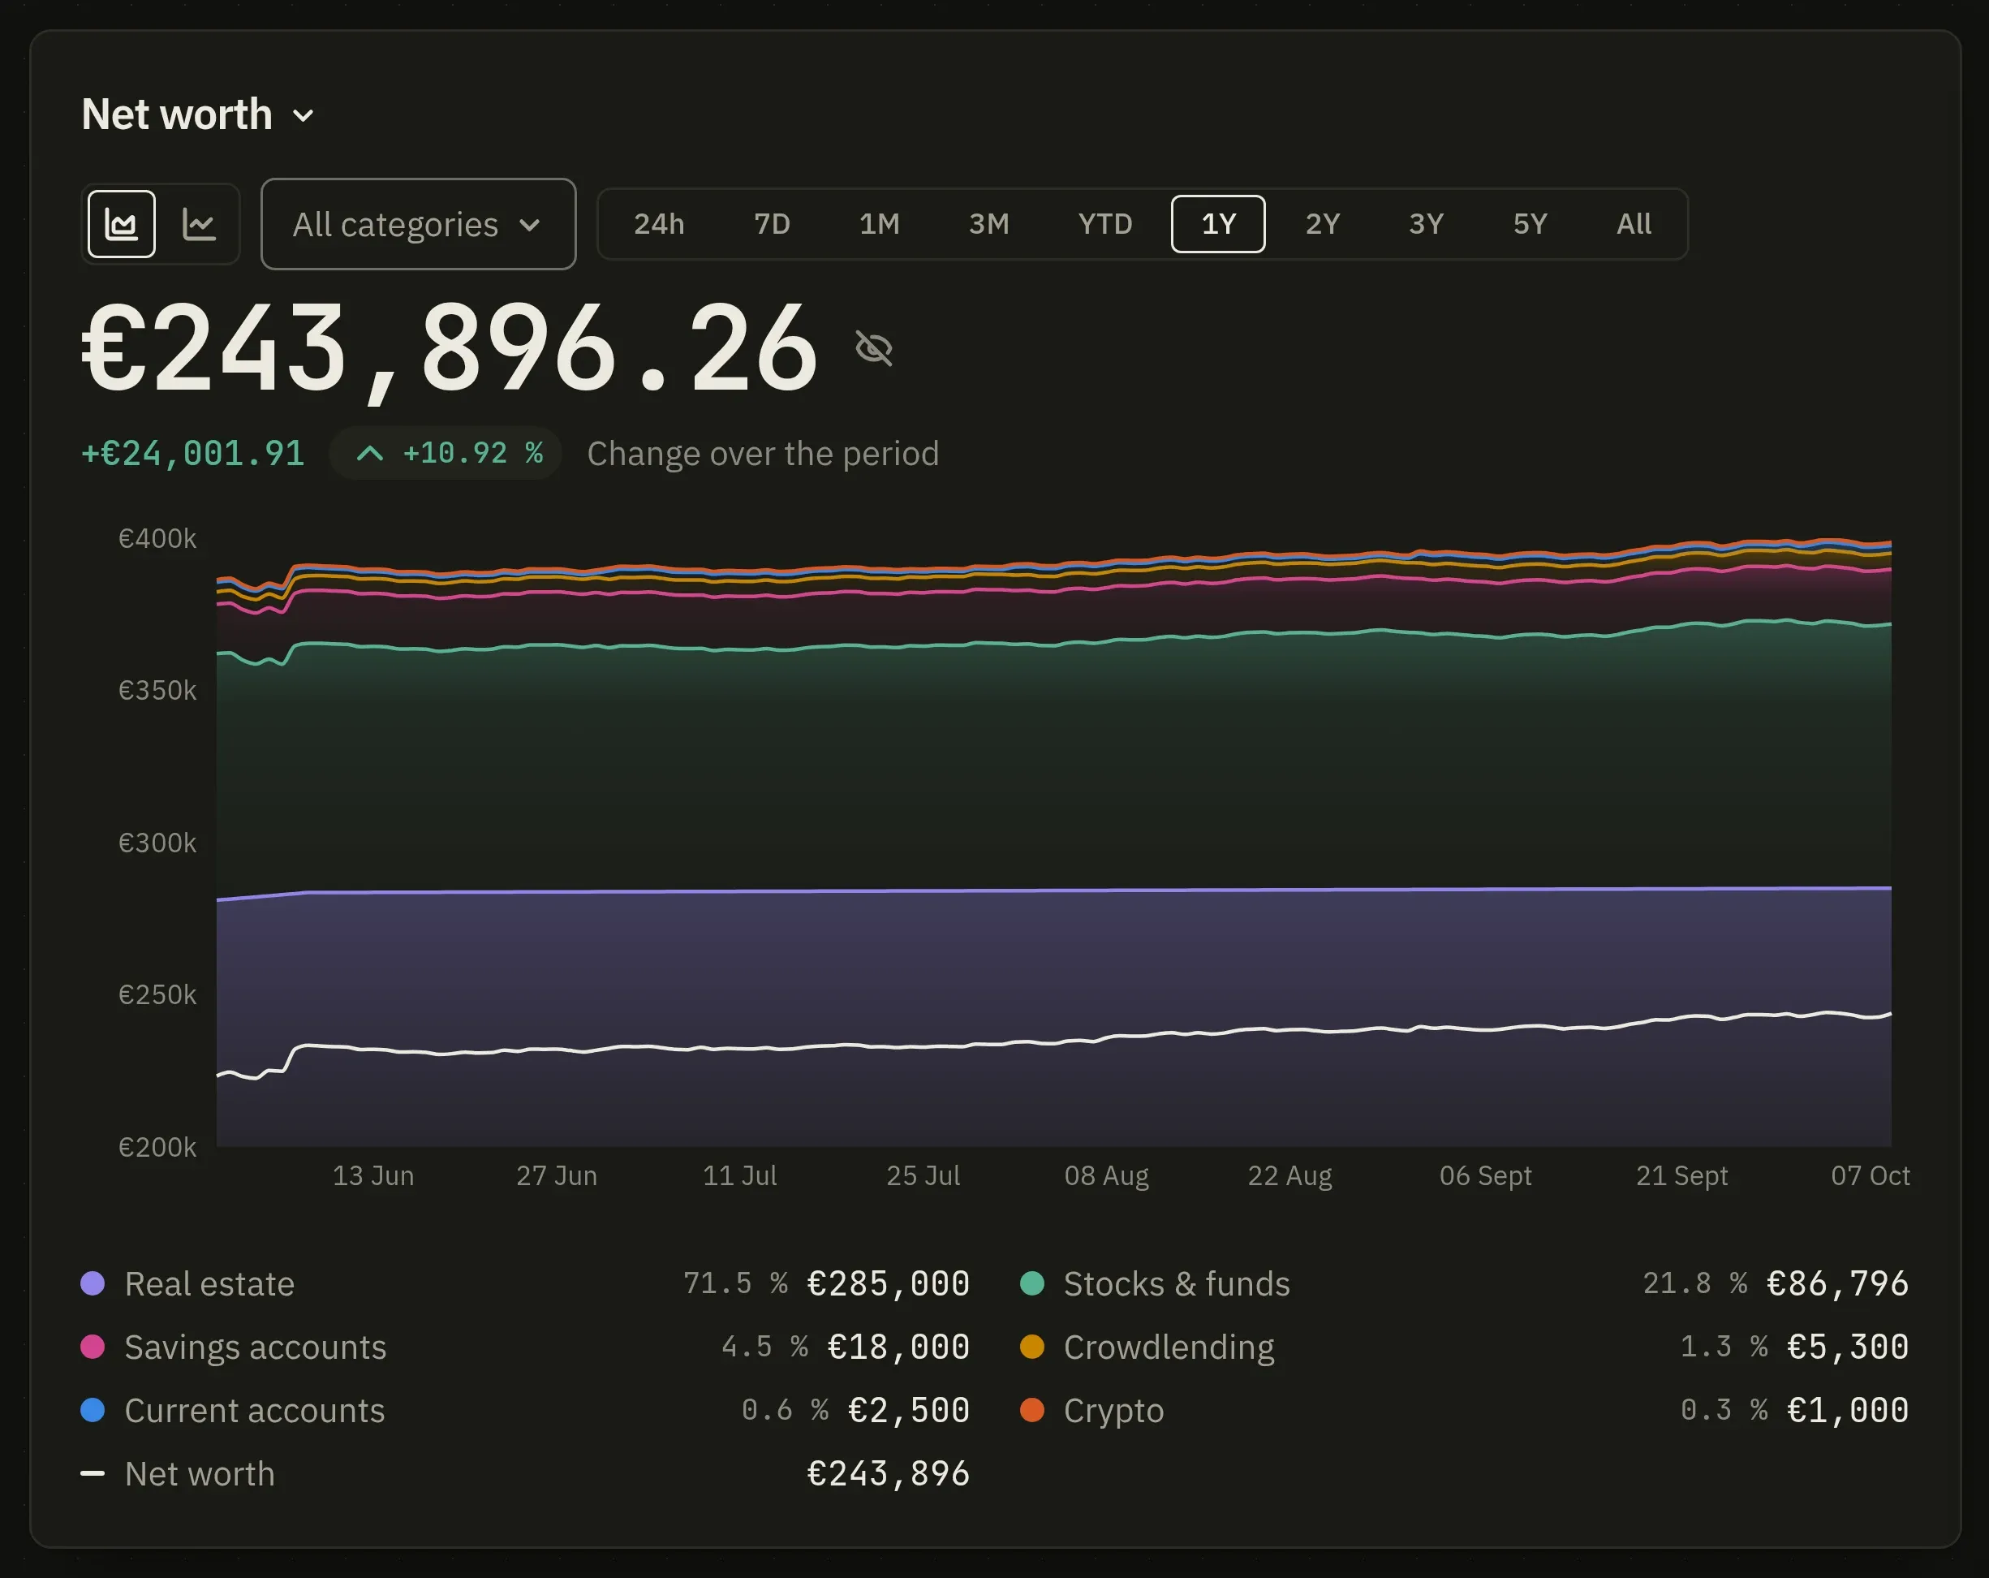Choose the 3M time range
Image resolution: width=1989 pixels, height=1578 pixels.
pyautogui.click(x=989, y=224)
